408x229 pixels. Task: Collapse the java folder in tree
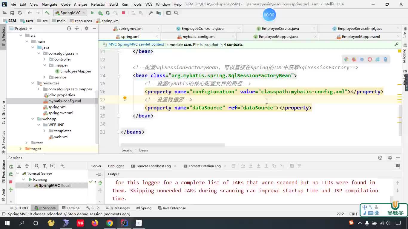tap(33, 47)
